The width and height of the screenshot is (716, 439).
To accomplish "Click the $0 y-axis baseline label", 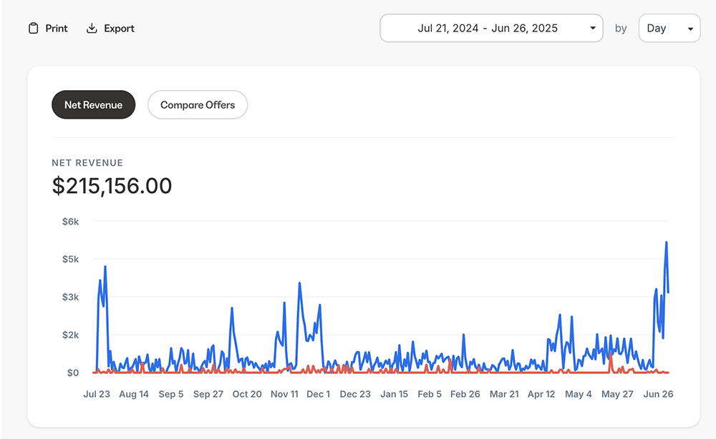I will pyautogui.click(x=72, y=373).
